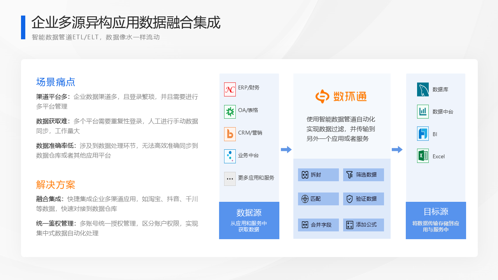Click the green OA/表格 icon
This screenshot has height=280, width=498.
click(230, 112)
